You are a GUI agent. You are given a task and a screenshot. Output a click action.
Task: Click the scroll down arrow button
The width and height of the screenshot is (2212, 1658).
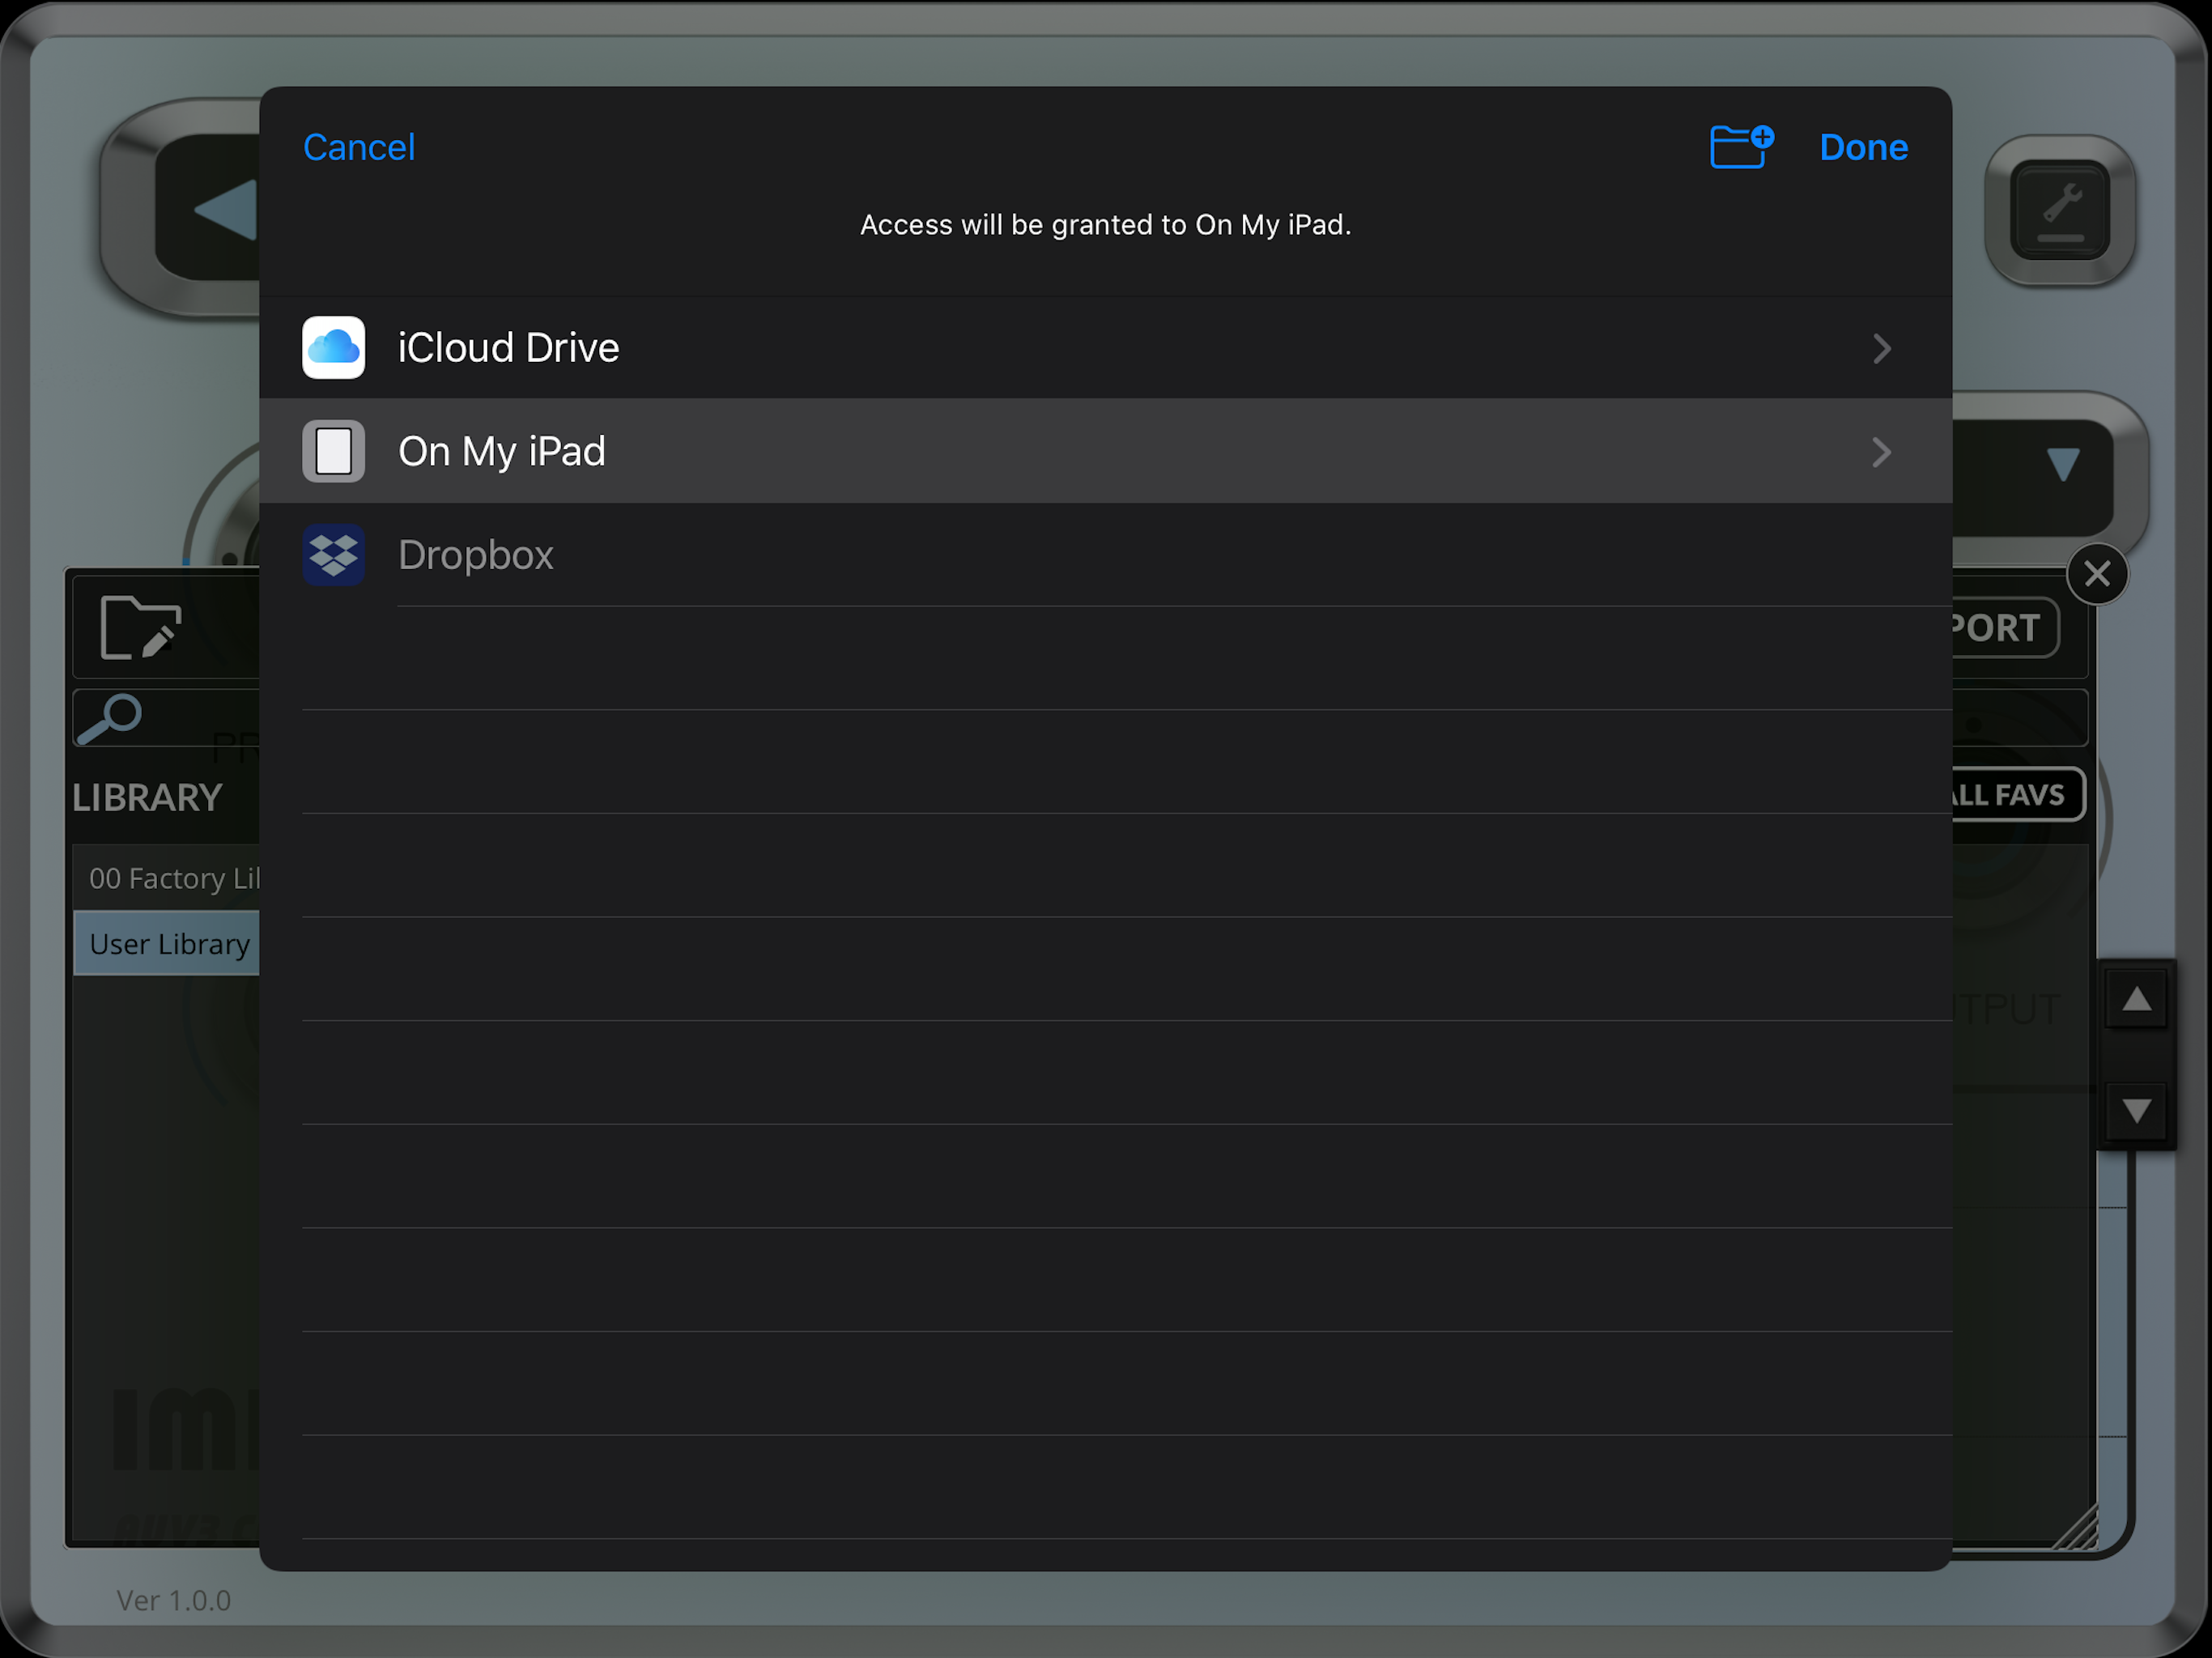click(2136, 1110)
